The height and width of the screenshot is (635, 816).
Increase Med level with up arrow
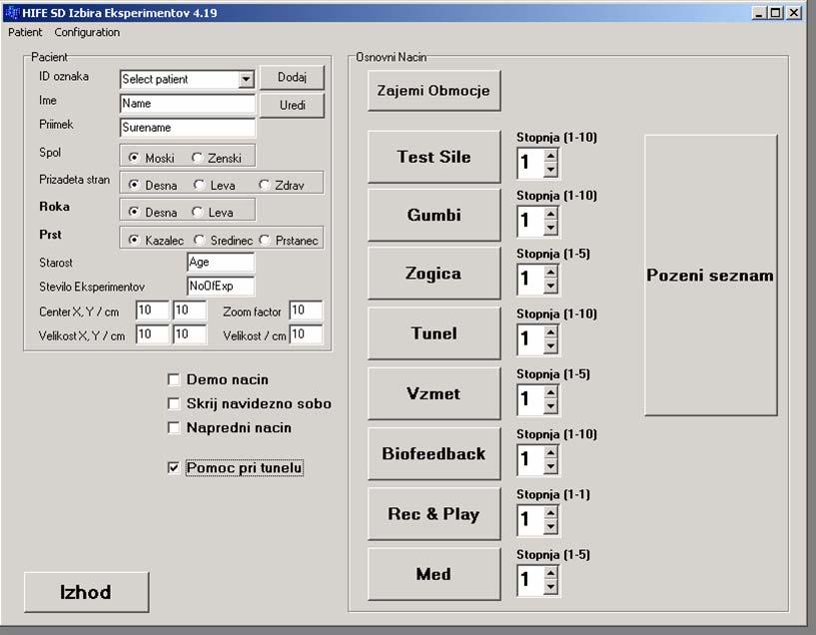point(550,573)
